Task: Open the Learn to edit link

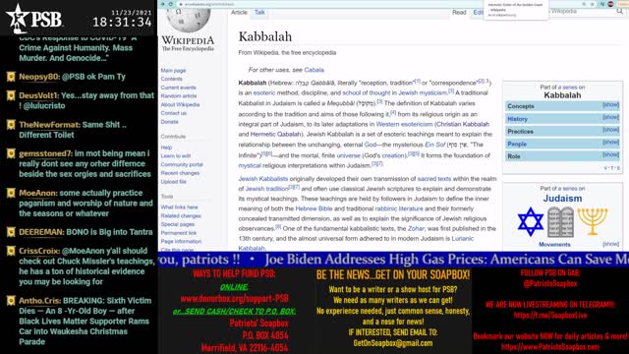Action: [x=176, y=156]
